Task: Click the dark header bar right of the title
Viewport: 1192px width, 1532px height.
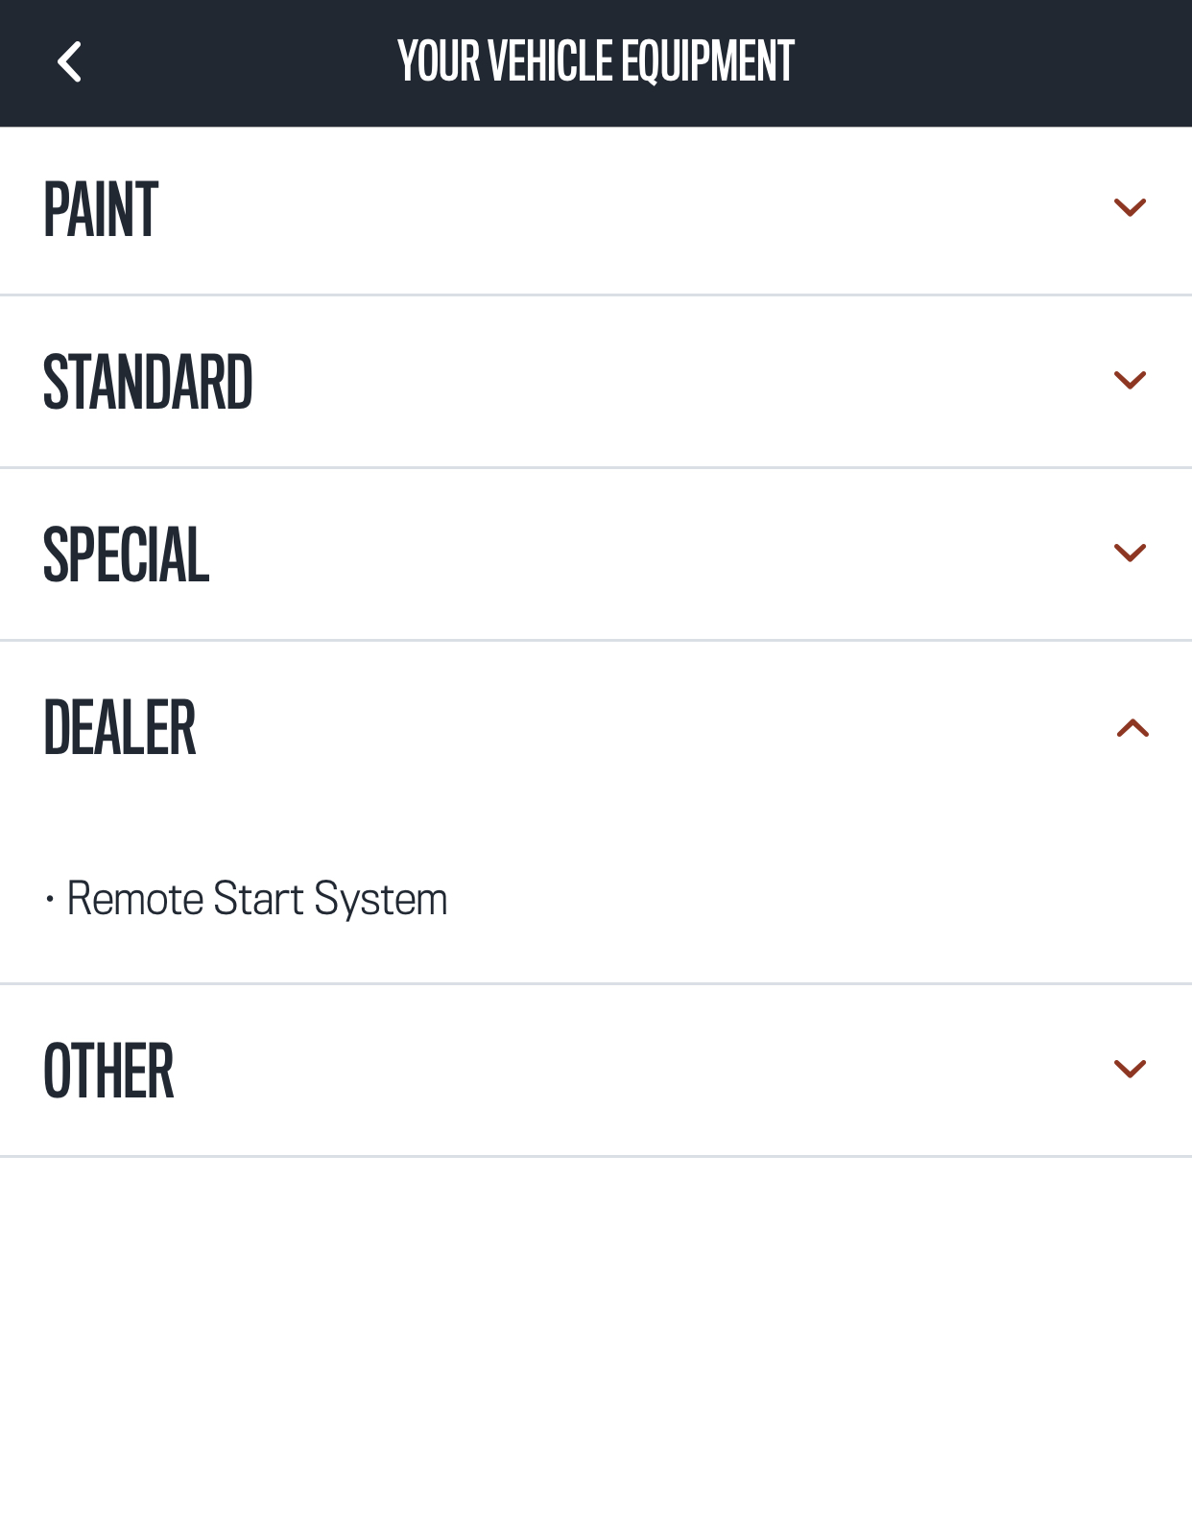Action: click(989, 62)
